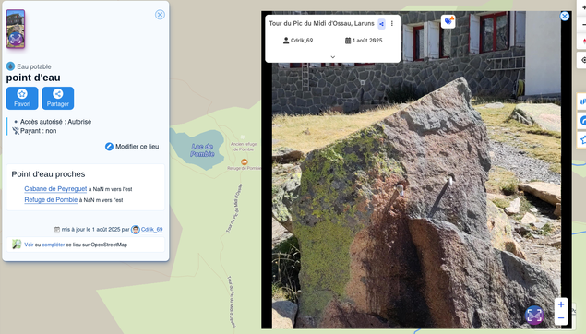Click the map locate-me target button
This screenshot has height=334, width=586.
coord(582,60)
